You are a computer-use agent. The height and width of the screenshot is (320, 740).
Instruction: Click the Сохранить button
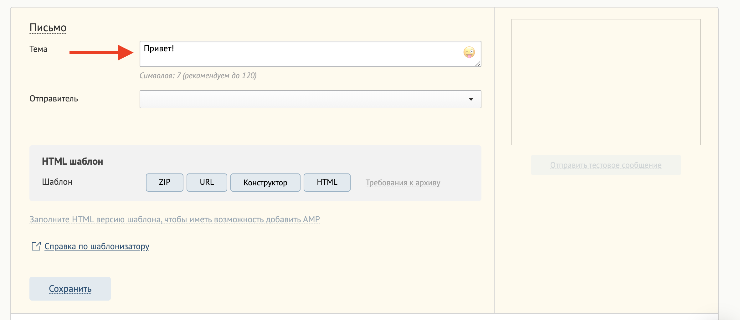pos(70,289)
